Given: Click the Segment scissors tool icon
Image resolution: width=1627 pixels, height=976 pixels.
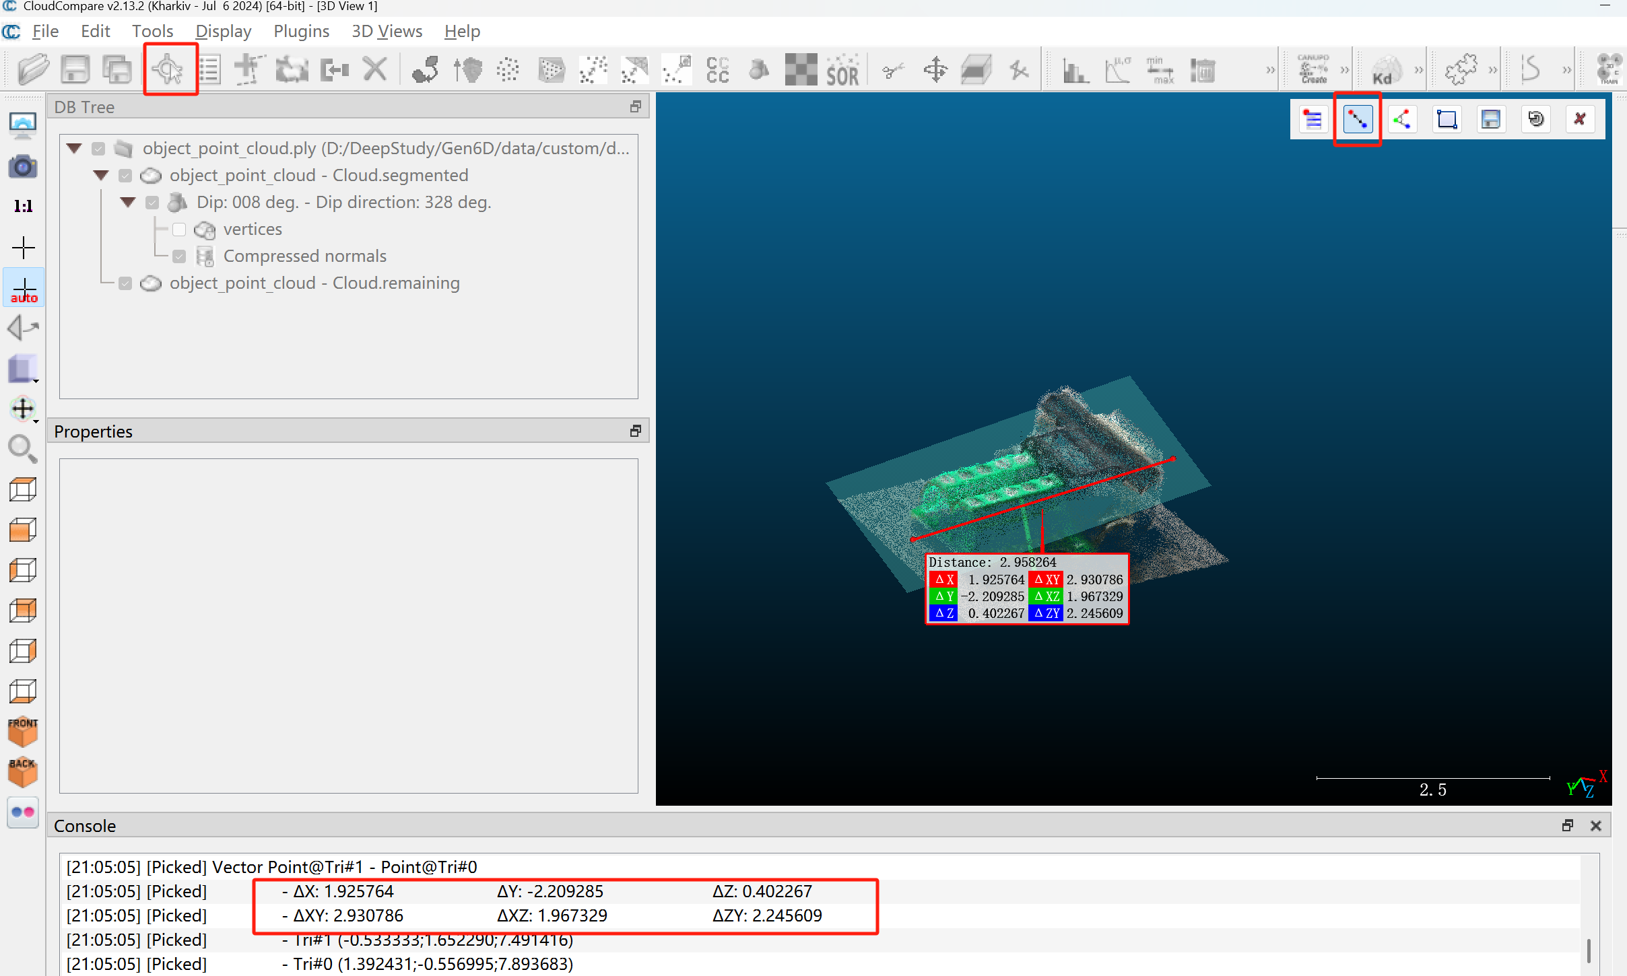Looking at the screenshot, I should point(893,70).
